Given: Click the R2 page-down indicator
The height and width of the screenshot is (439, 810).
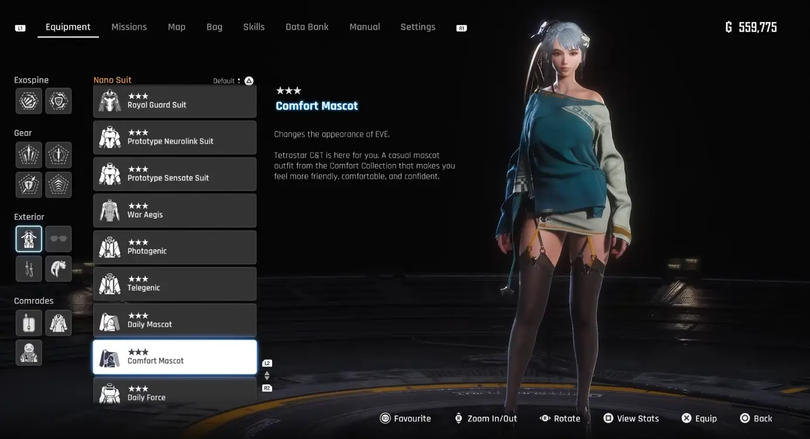Looking at the screenshot, I should [267, 388].
